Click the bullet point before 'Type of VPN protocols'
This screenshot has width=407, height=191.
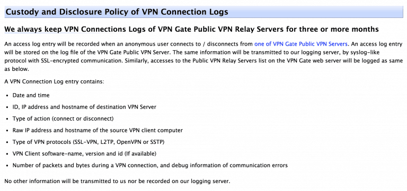click(7, 142)
